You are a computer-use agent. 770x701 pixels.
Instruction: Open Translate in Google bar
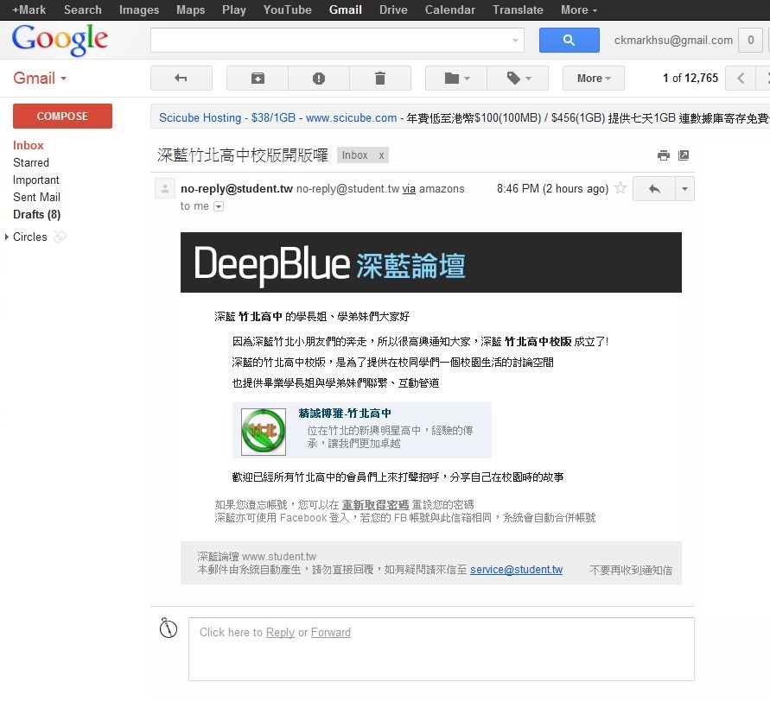pos(518,9)
